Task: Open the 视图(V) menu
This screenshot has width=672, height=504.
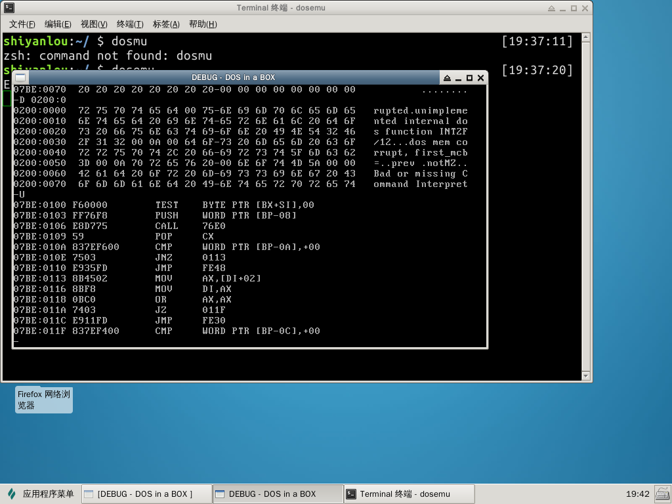Action: click(x=94, y=24)
